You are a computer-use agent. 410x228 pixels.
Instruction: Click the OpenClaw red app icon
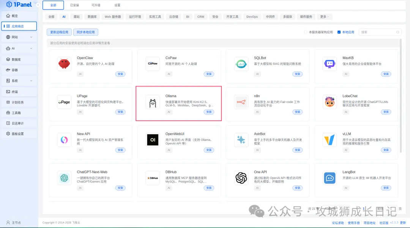[64, 64]
